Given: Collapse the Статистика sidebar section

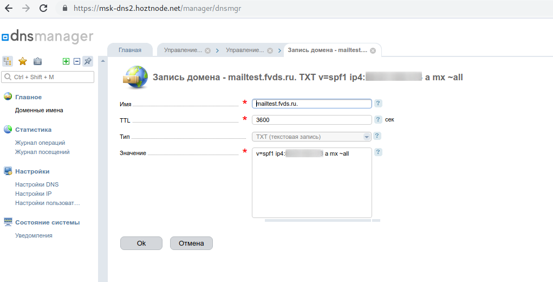Looking at the screenshot, I should click(33, 130).
